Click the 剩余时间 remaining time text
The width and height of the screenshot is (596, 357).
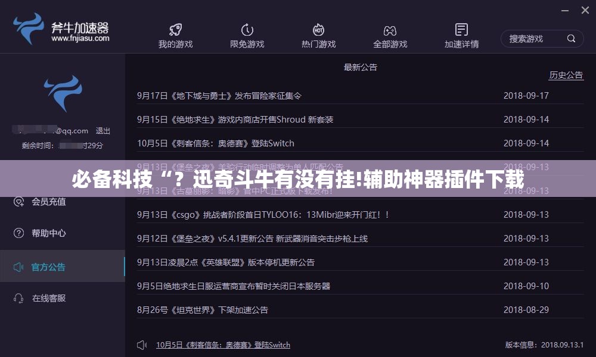tap(63, 145)
